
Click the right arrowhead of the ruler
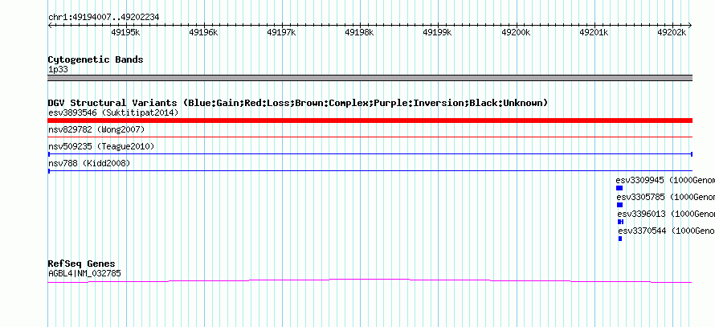[x=689, y=25]
